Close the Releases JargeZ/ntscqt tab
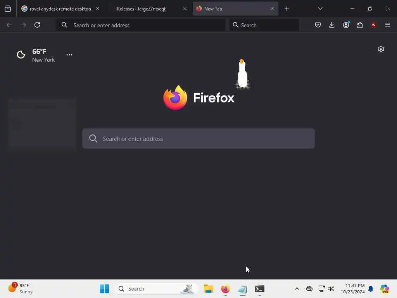Viewport: 397px width, 298px height. pyautogui.click(x=185, y=9)
